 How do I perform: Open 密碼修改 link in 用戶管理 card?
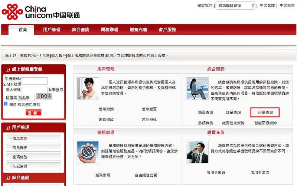[x=106, y=119]
